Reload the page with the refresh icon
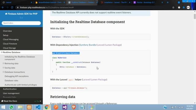This screenshot has height=110, width=196. (12, 7)
